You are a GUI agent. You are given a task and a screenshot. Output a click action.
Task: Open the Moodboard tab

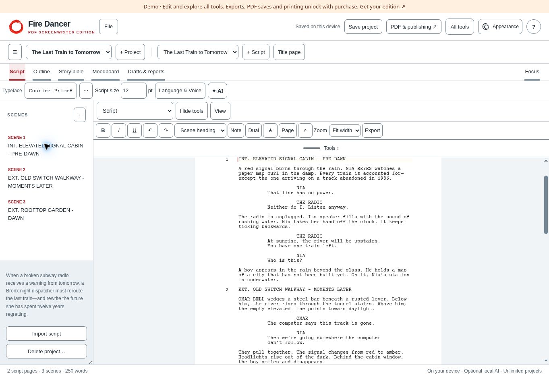[106, 72]
